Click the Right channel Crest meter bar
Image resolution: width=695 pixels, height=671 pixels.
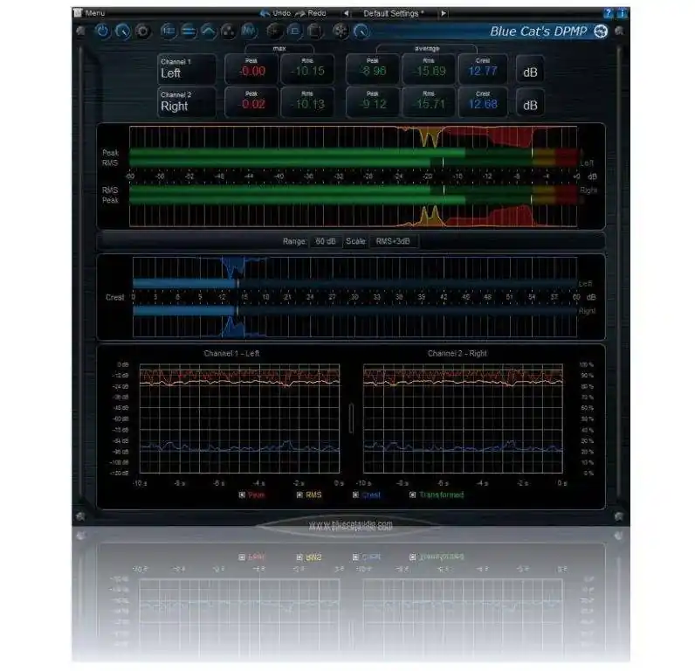[x=354, y=311]
